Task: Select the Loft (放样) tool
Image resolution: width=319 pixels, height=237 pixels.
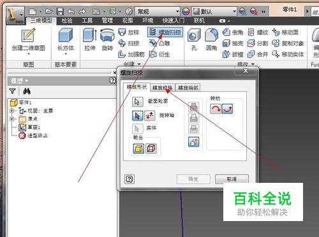Action: 129,32
